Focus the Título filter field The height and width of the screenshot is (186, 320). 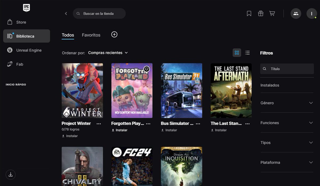pos(287,69)
